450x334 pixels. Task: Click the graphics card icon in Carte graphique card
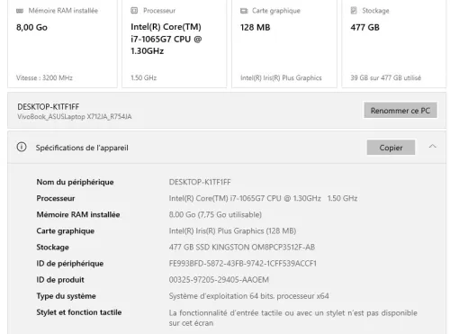pyautogui.click(x=244, y=11)
